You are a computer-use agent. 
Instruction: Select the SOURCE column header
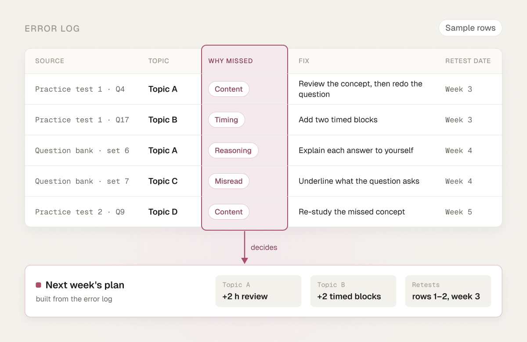[50, 61]
